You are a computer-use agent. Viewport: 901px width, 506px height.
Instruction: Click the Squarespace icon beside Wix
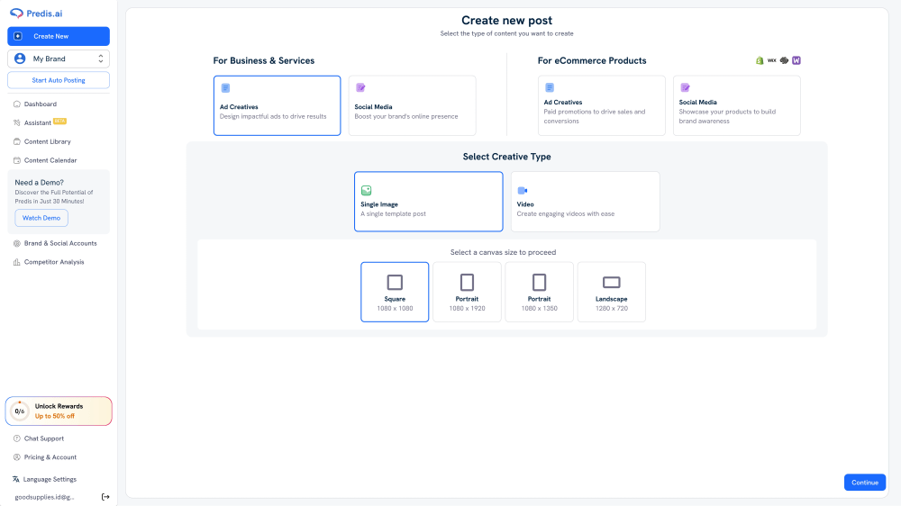click(x=785, y=60)
